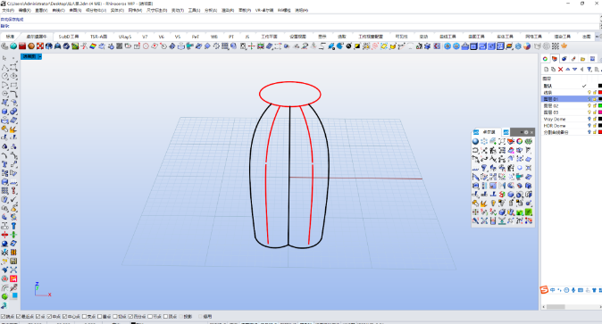
Task: Switch to the SubD 工具 toolbar tab
Action: (x=69, y=37)
